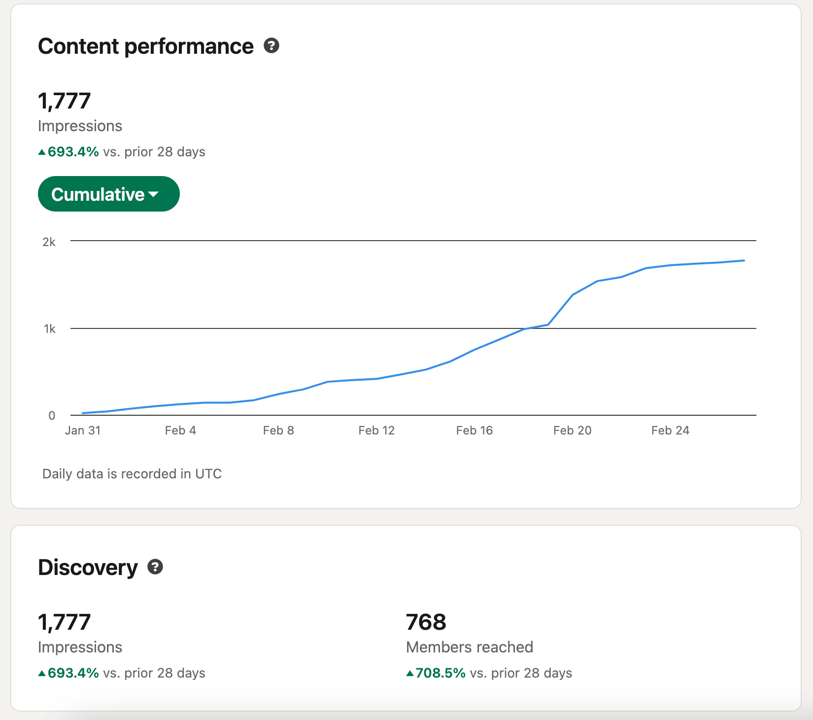813x720 pixels.
Task: Click the green up arrow beside 708.5%
Action: pos(410,673)
